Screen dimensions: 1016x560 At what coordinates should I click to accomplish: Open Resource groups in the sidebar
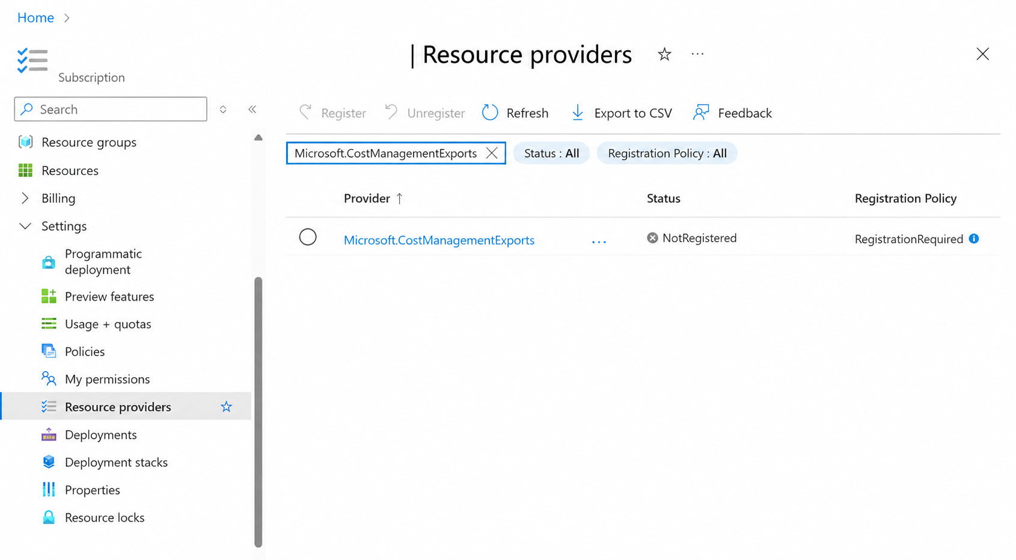[89, 143]
